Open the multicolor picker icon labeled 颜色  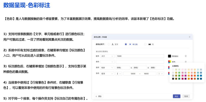[x=170, y=62]
